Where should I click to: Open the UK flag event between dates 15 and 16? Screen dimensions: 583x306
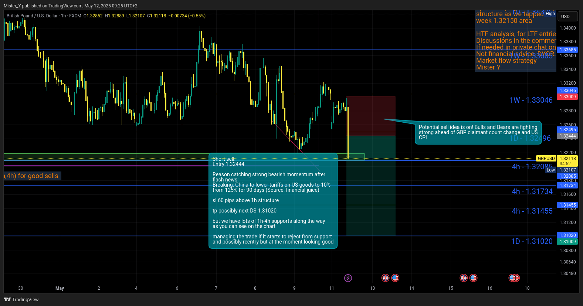pos(464,278)
